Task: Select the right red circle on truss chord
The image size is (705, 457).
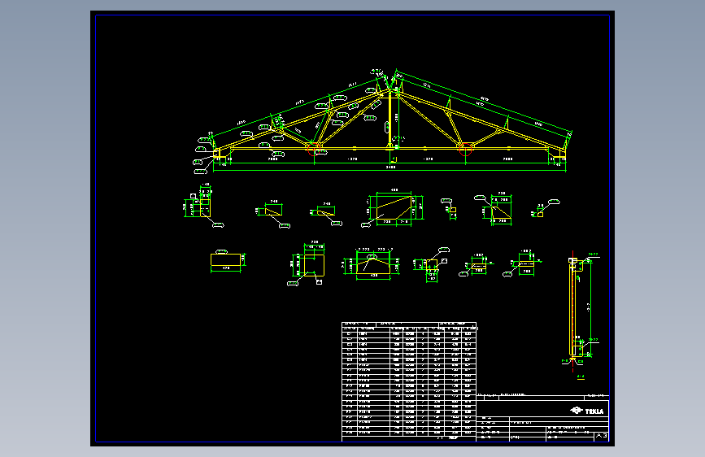Action: coord(465,150)
